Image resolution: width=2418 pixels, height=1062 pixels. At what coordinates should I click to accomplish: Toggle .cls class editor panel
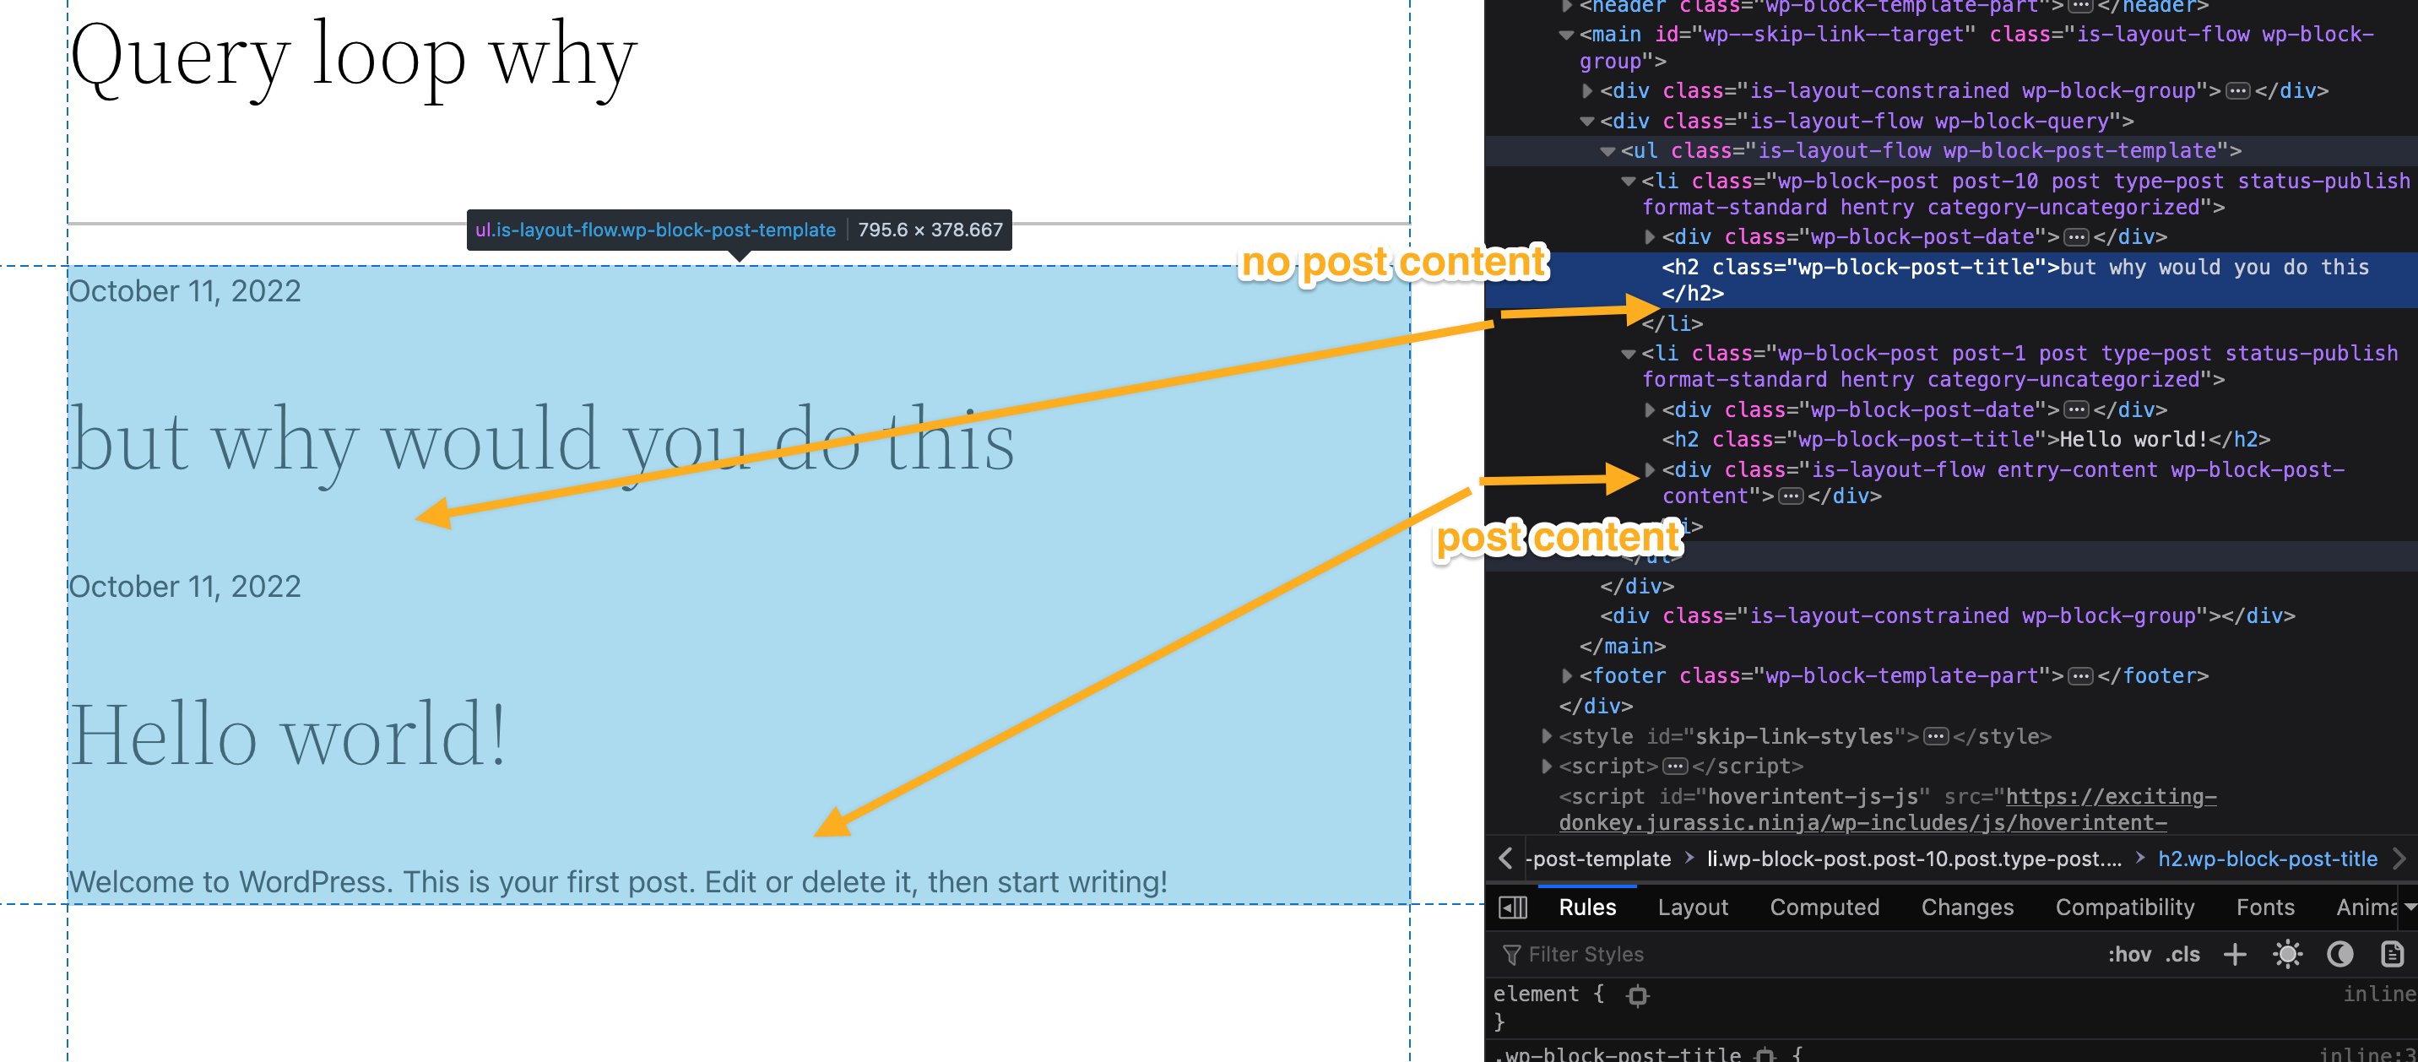[x=2184, y=954]
